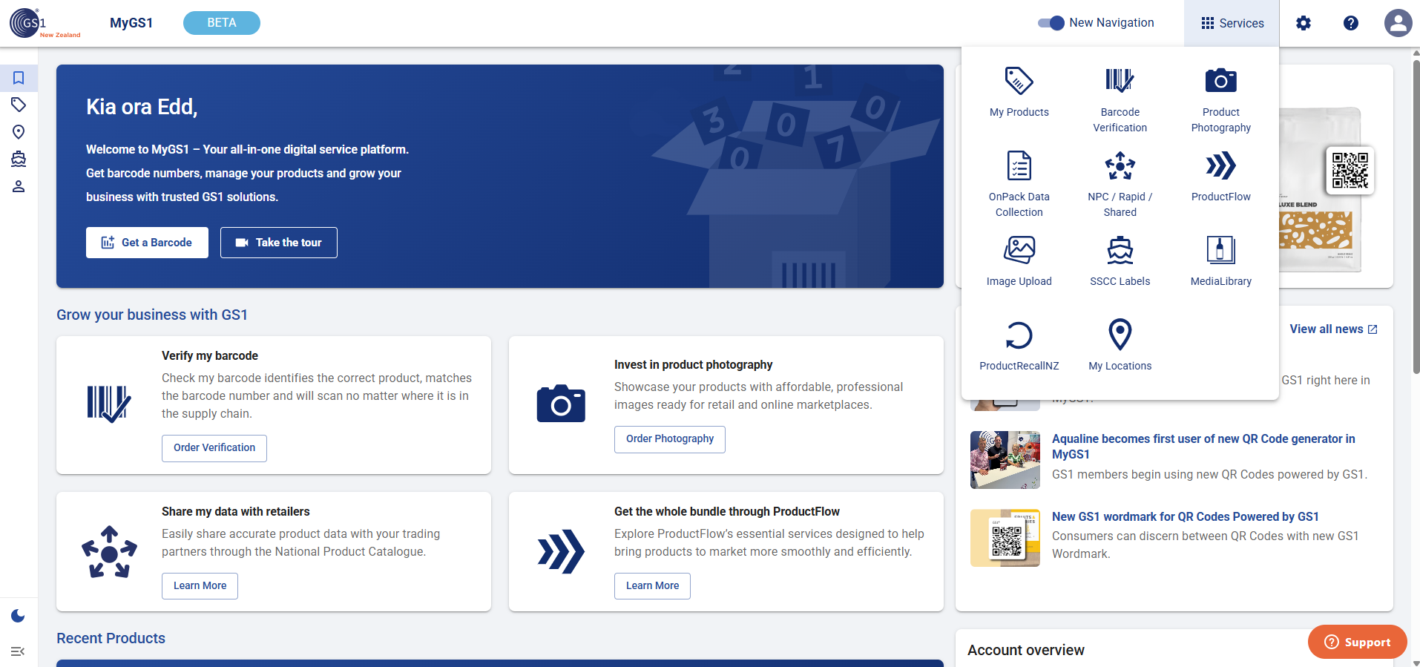
Task: Toggle the New Navigation switch
Action: coord(1051,23)
